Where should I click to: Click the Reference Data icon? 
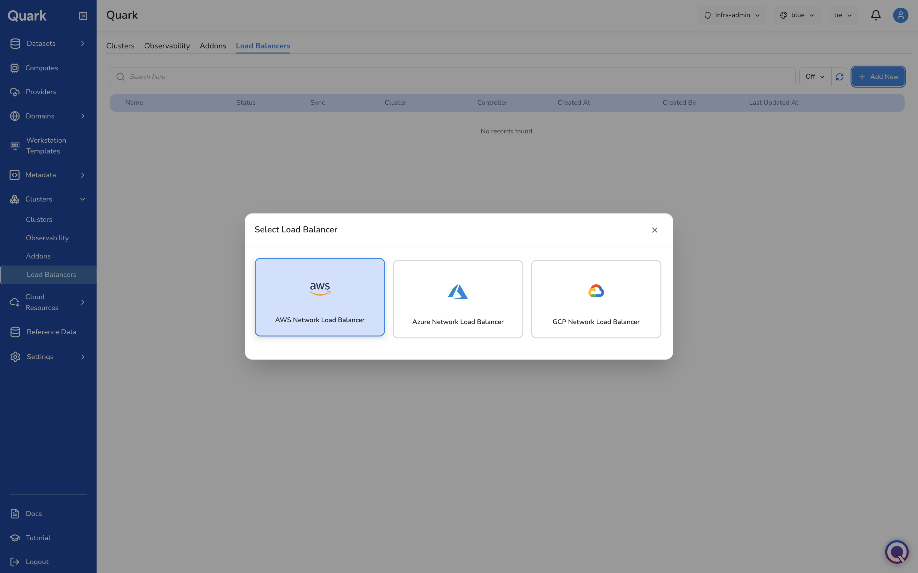coord(15,332)
